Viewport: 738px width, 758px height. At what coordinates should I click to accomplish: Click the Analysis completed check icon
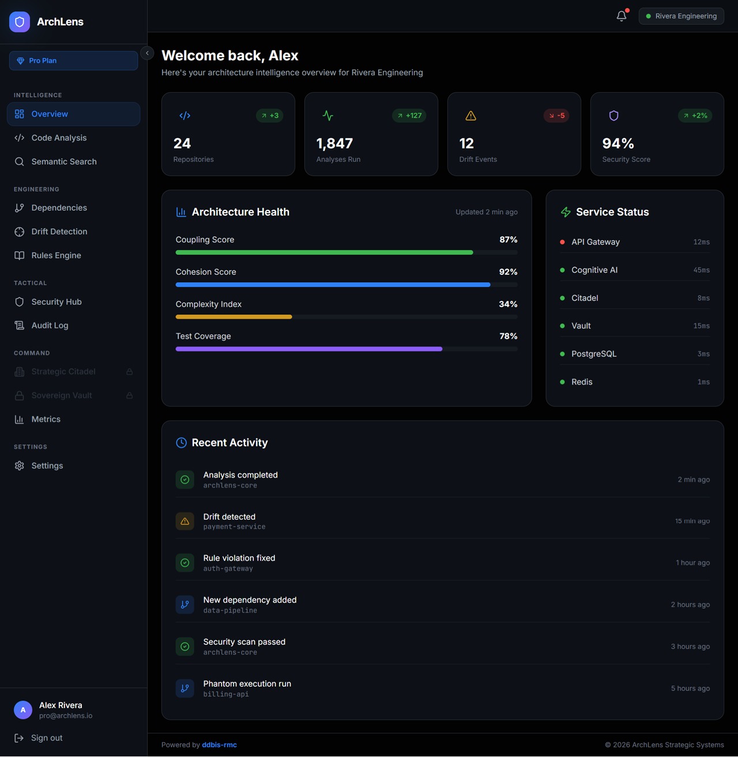[x=185, y=480]
